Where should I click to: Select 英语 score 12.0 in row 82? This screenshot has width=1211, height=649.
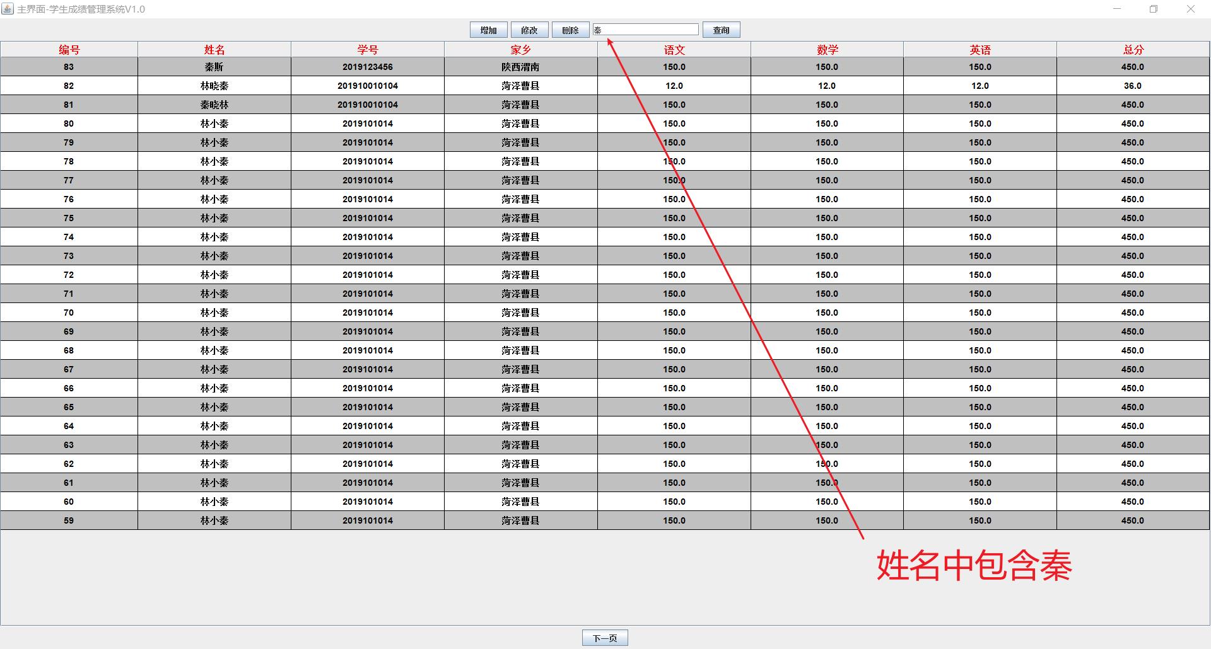point(980,86)
